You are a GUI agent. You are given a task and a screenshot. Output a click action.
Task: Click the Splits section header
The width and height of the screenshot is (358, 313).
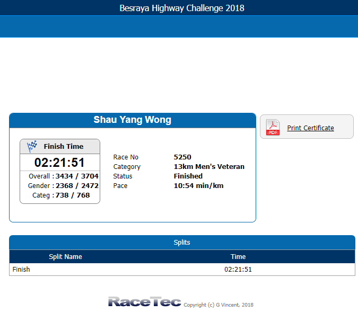[182, 243]
